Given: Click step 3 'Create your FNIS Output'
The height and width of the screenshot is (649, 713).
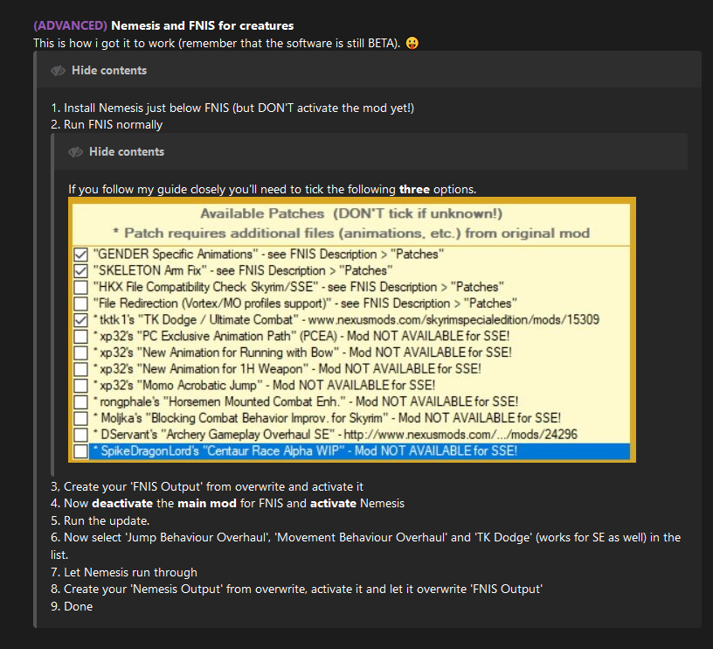Looking at the screenshot, I should pos(207,487).
